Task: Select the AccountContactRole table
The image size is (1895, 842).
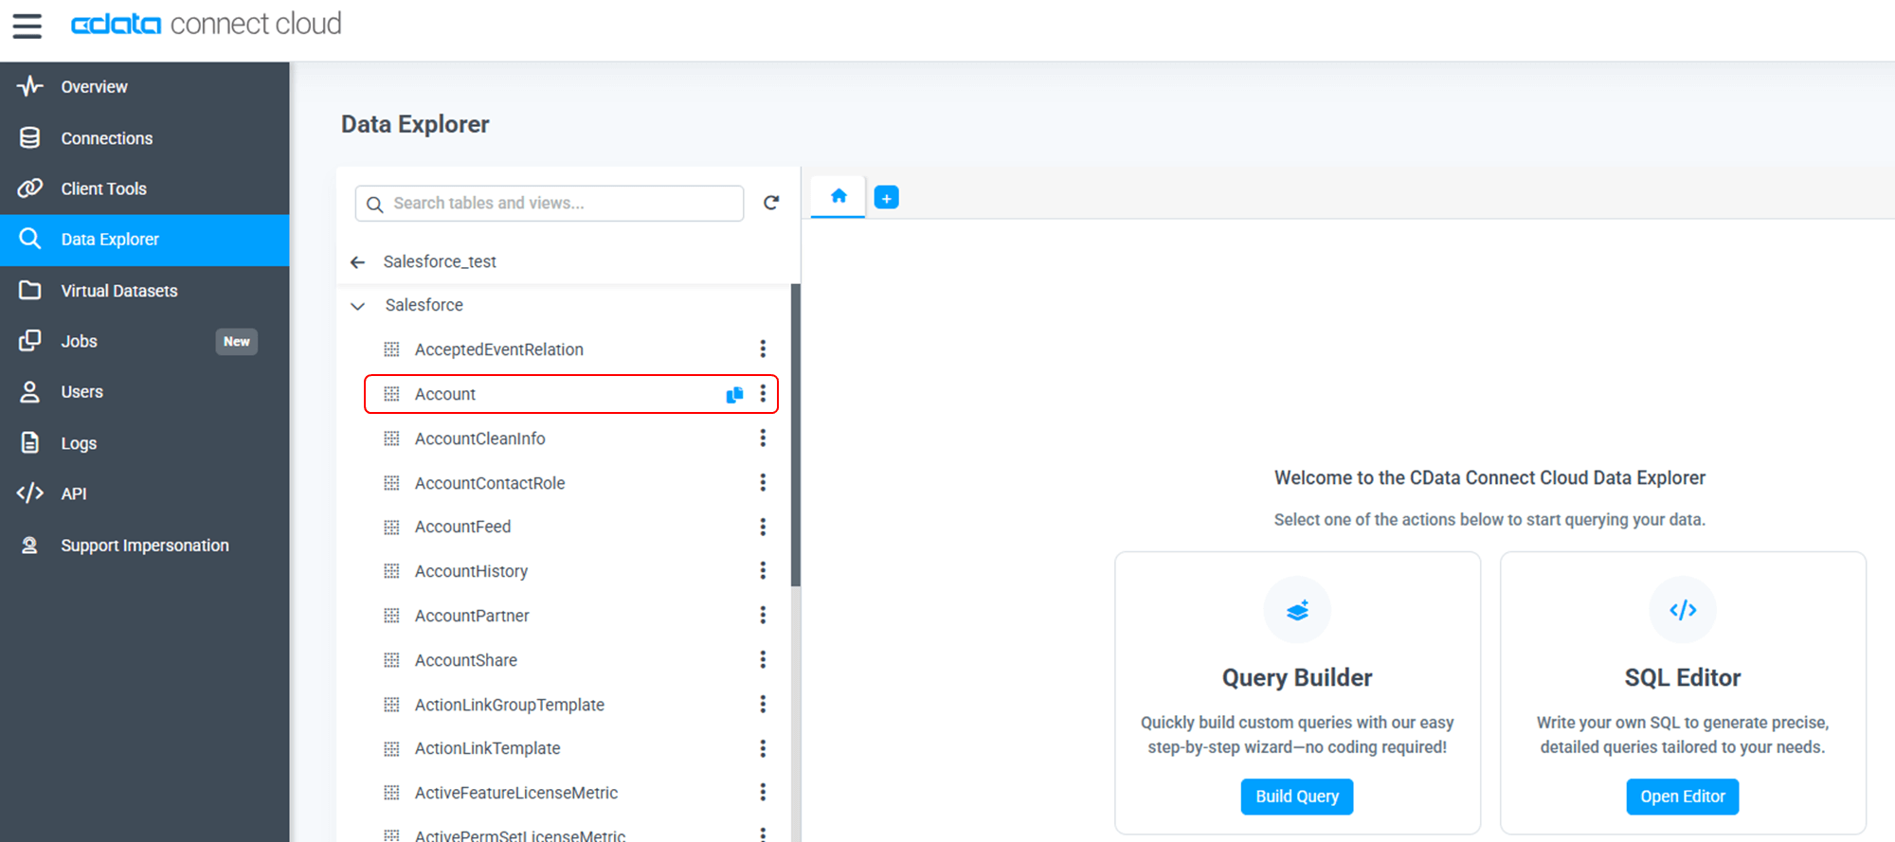Action: point(489,483)
